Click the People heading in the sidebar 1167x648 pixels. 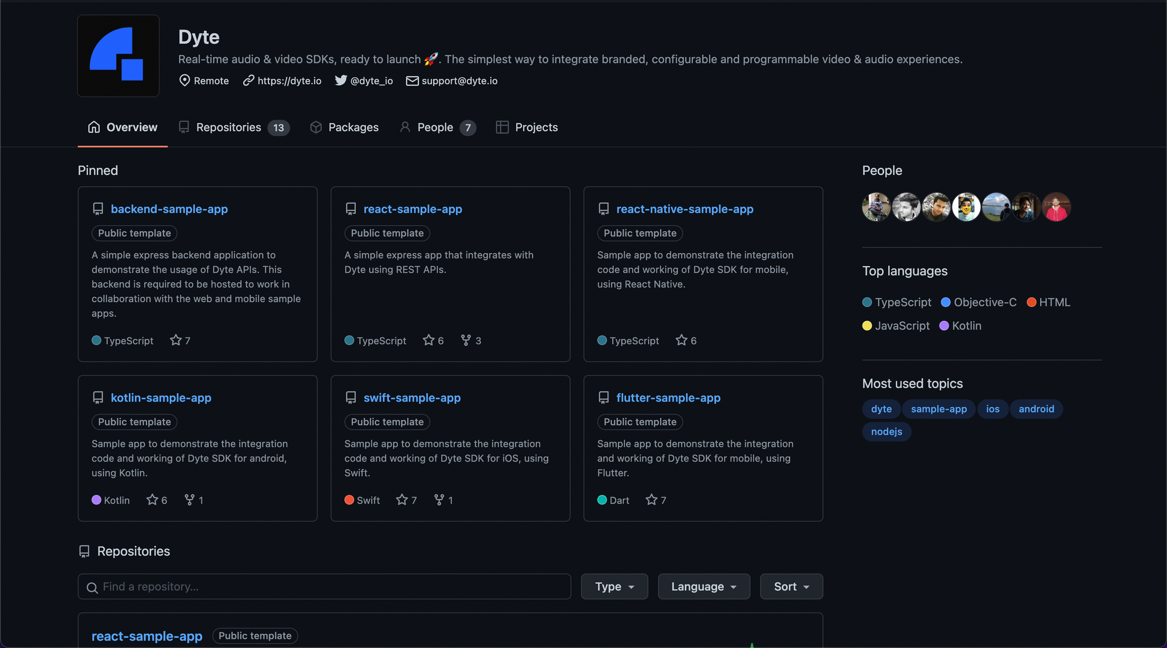tap(882, 170)
